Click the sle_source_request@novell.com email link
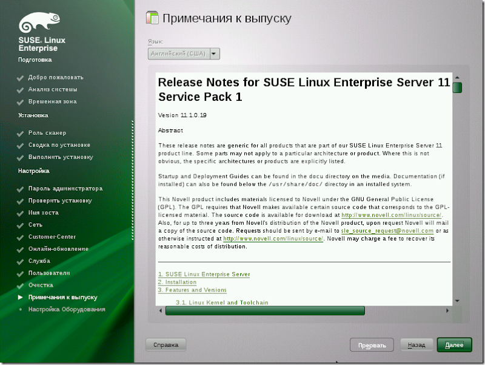 (x=387, y=231)
